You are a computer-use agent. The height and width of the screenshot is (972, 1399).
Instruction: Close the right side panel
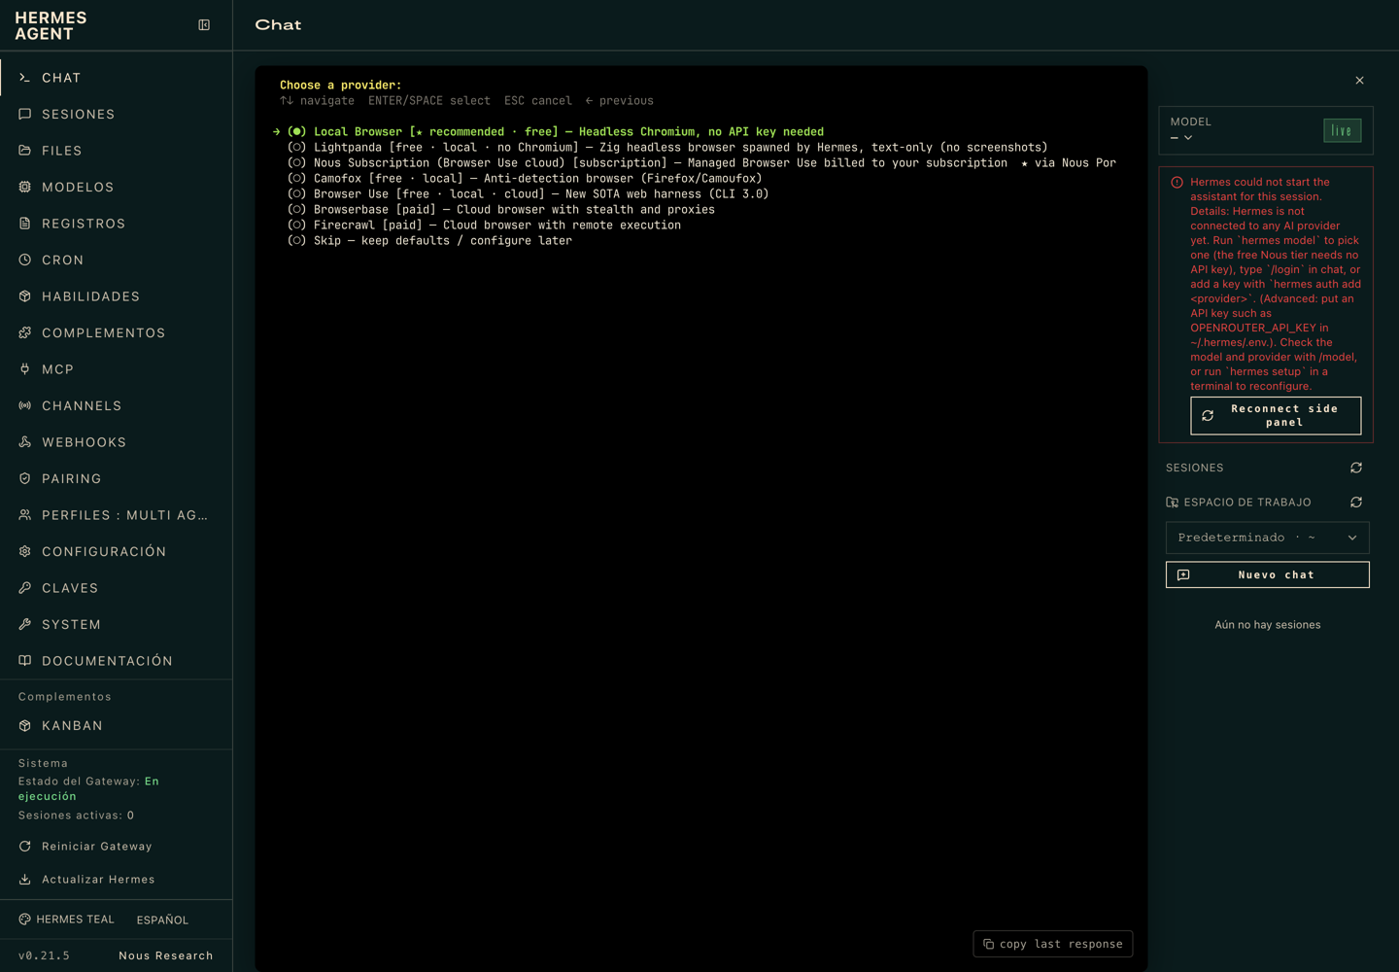(1360, 81)
